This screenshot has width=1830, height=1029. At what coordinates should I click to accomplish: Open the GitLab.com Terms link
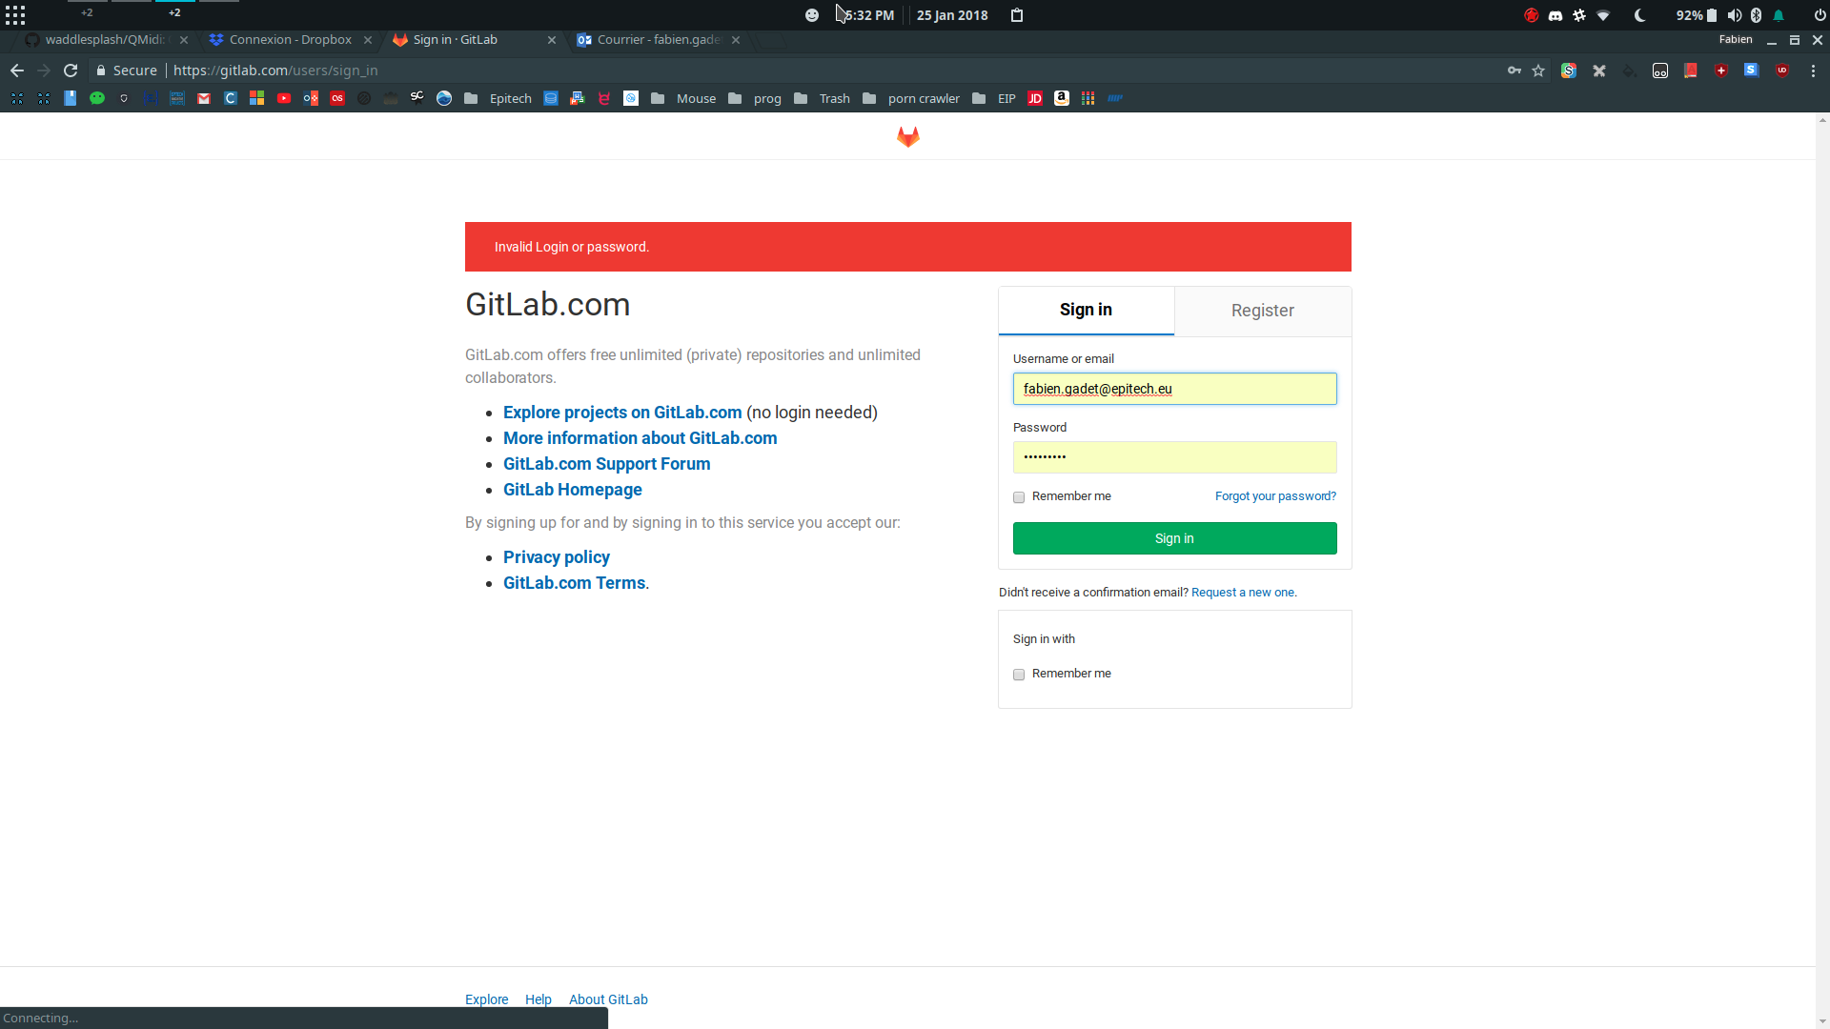click(575, 583)
